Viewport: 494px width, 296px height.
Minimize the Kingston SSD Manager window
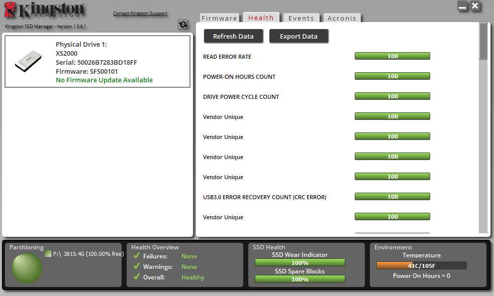tap(463, 6)
